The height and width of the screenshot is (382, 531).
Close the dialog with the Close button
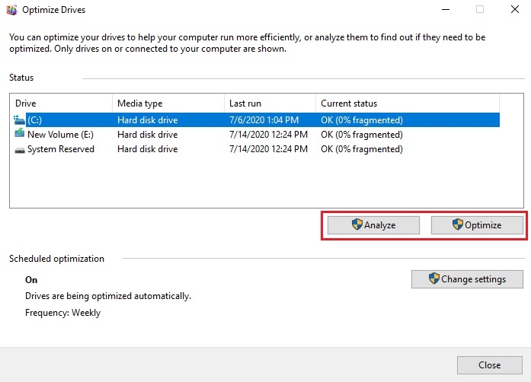point(490,365)
